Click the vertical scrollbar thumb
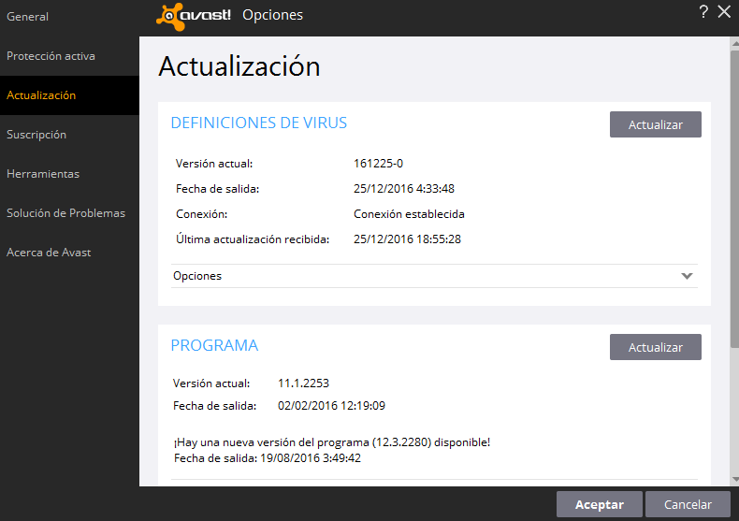This screenshot has width=739, height=521. pos(734,199)
